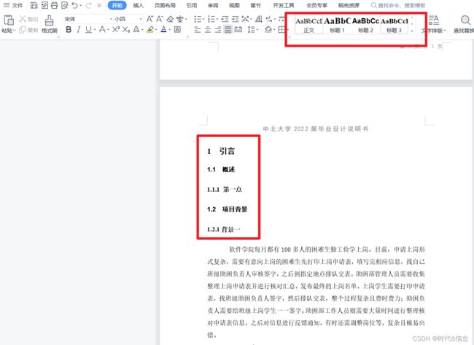Open the 文件 (File) menu

[13, 5]
